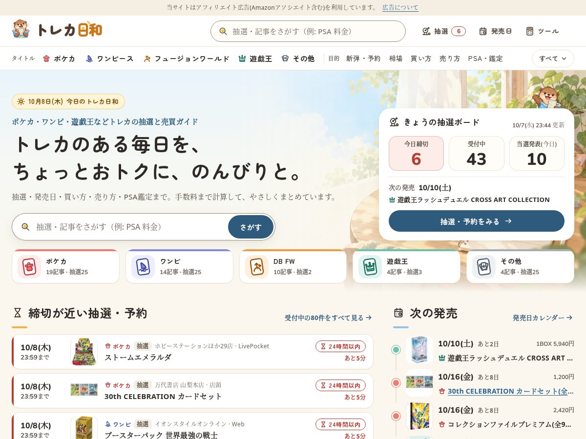Screen dimensions: 586x439
Task: Open the 相場 purpose filter
Action: coord(396,59)
